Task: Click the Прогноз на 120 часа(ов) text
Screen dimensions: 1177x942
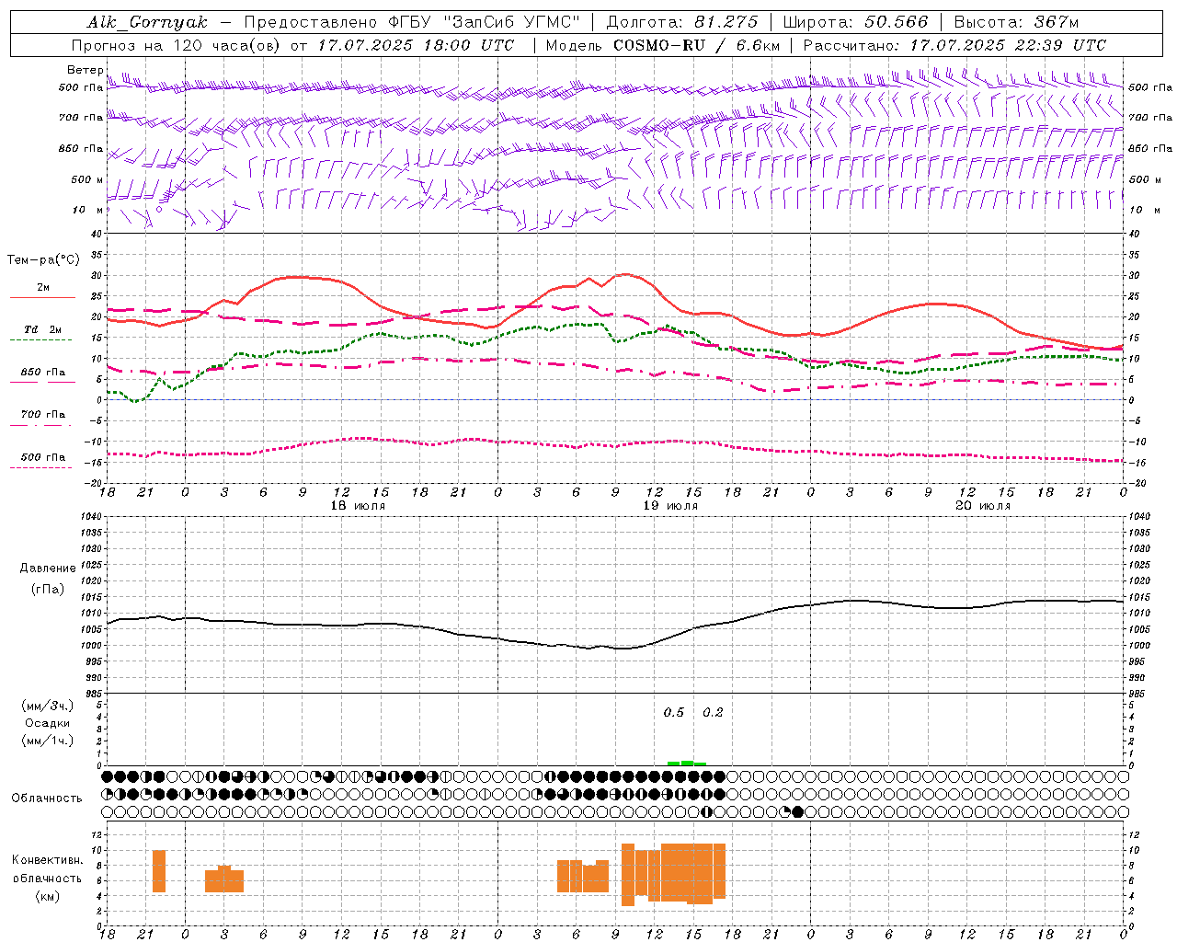Action: 177,45
